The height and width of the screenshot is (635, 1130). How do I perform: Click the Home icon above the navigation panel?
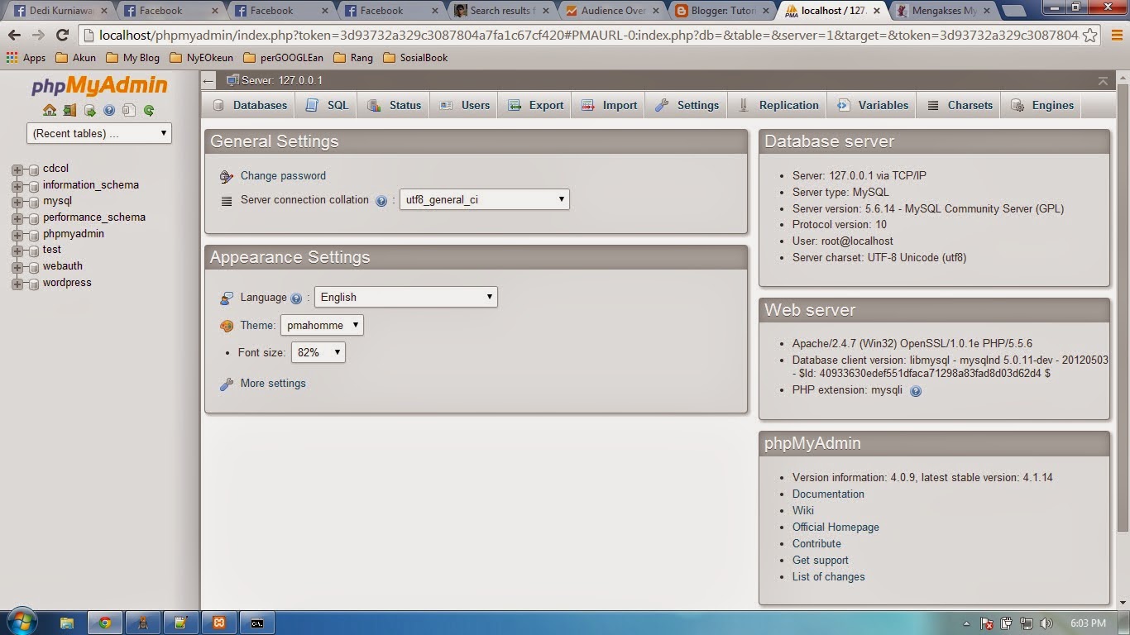[50, 109]
